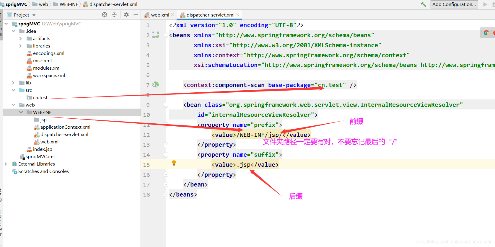The width and height of the screenshot is (495, 247).
Task: Close the web.xml editor tab
Action: point(172,15)
